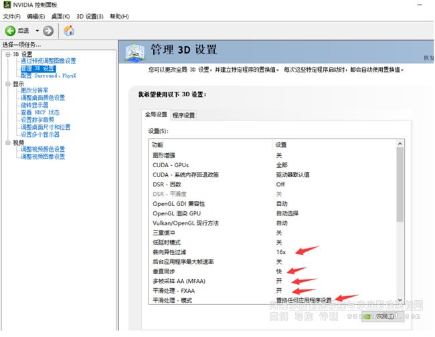The image size is (435, 337).
Task: Open the 文件(F) menu
Action: click(x=12, y=16)
